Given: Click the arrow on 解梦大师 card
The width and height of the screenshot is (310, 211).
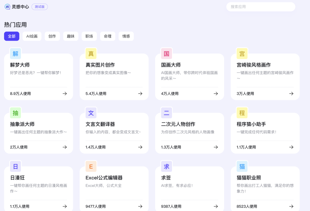Looking at the screenshot, I should (x=65, y=93).
